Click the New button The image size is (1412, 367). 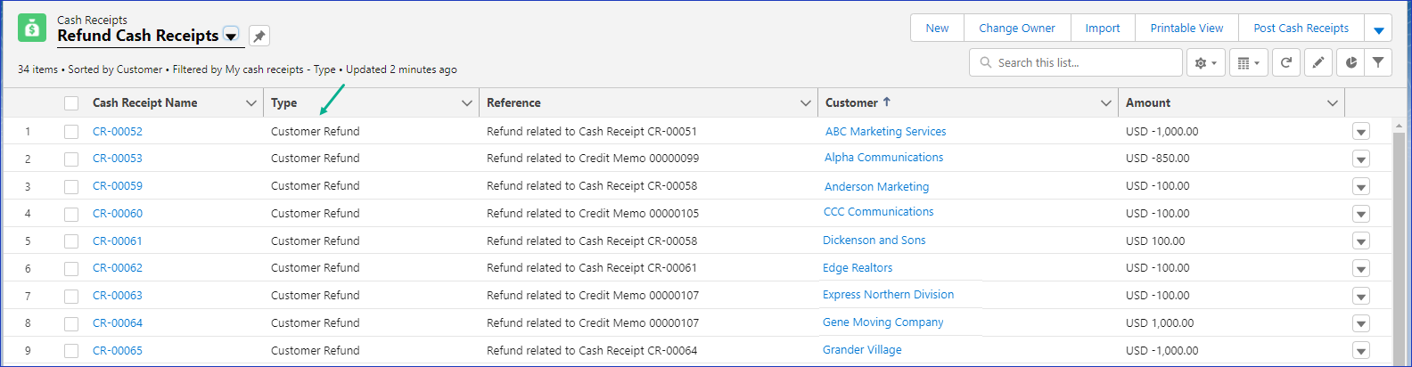tap(937, 29)
